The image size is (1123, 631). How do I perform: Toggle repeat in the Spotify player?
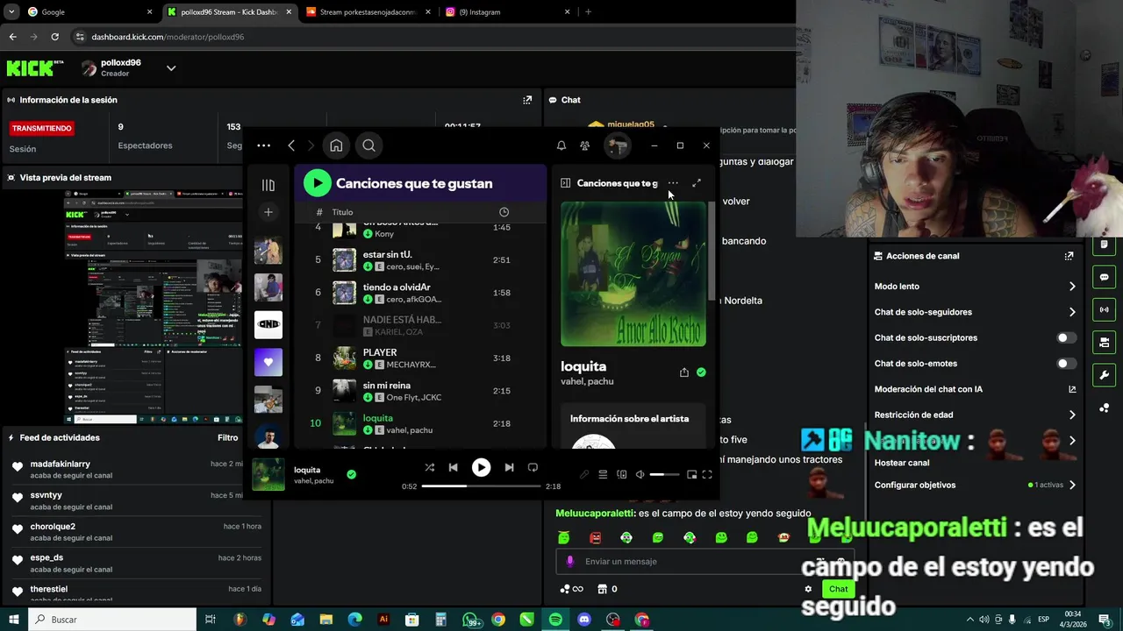point(533,468)
